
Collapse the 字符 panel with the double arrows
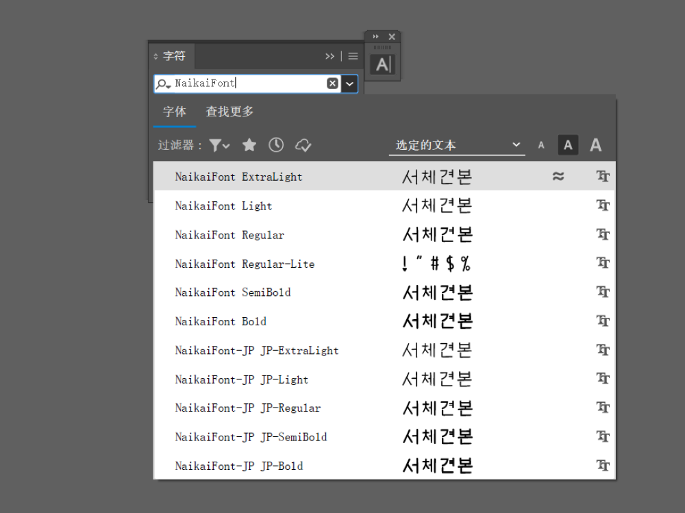(x=330, y=56)
